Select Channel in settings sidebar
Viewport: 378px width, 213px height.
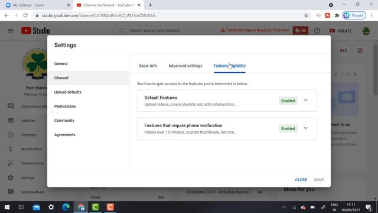(88, 78)
